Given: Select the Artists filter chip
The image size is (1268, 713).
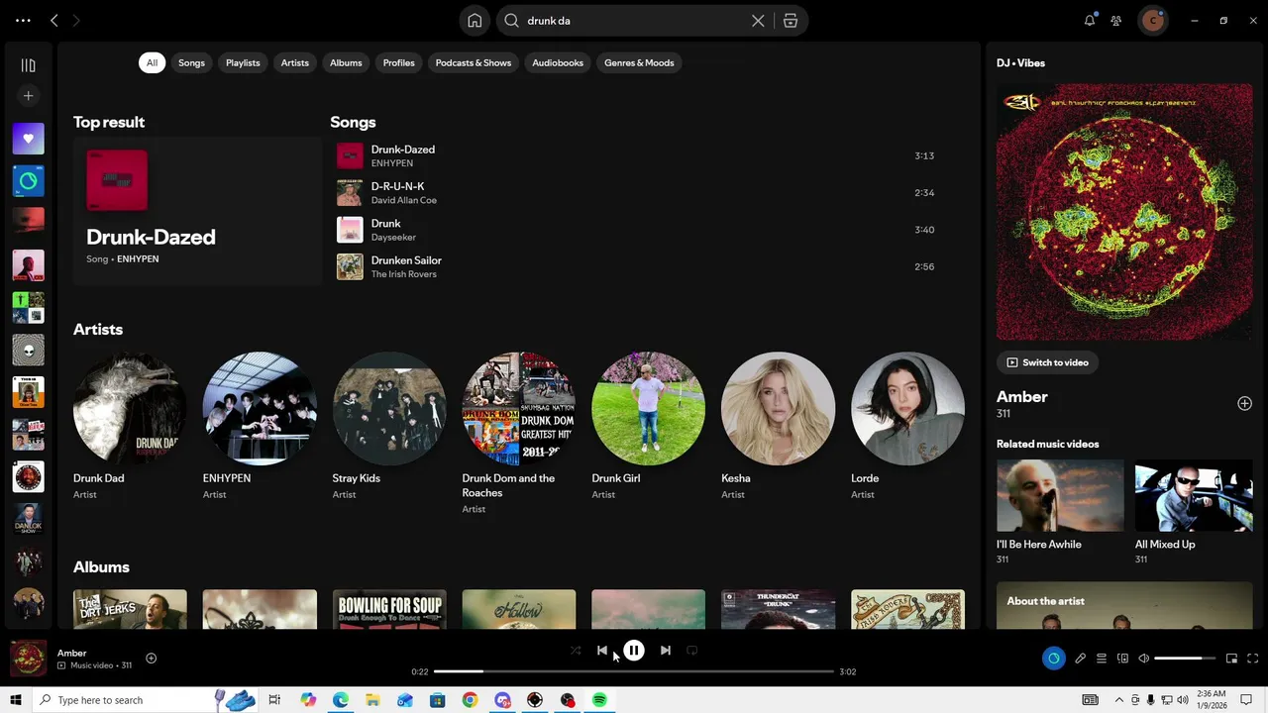Looking at the screenshot, I should [294, 62].
